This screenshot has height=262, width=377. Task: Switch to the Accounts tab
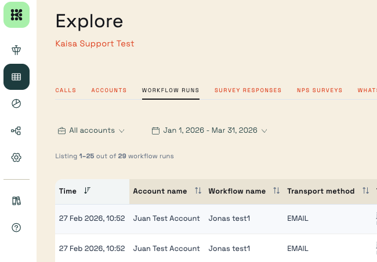(x=109, y=90)
